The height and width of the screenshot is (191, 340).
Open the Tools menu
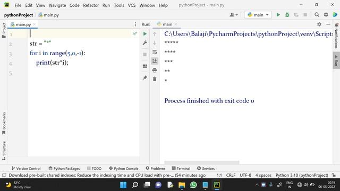119,5
